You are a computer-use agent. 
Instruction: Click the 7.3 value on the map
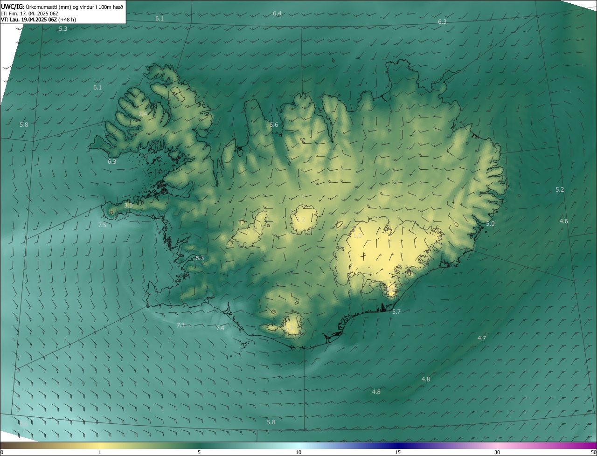tap(180, 325)
